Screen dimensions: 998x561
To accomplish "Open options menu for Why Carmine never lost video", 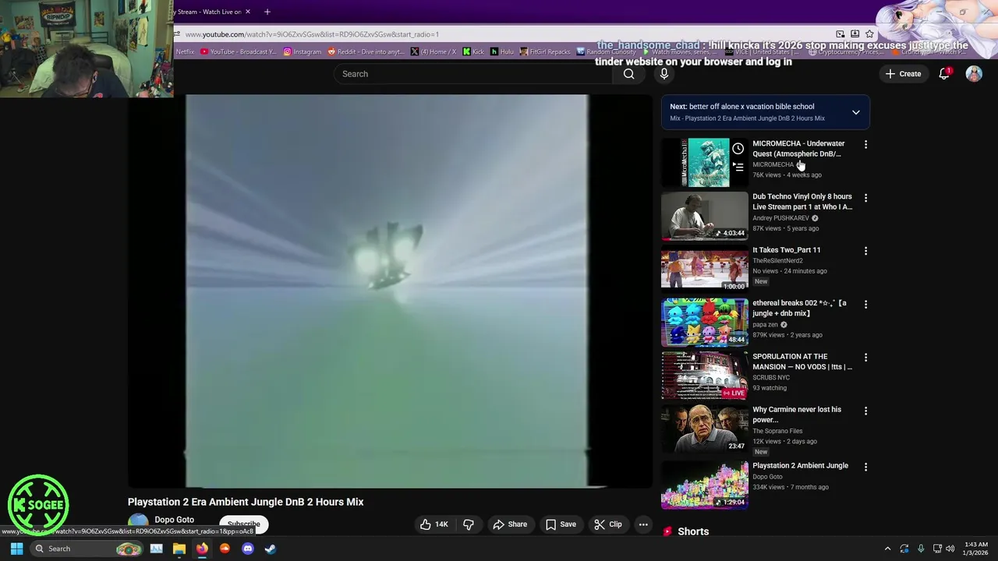I will click(865, 411).
